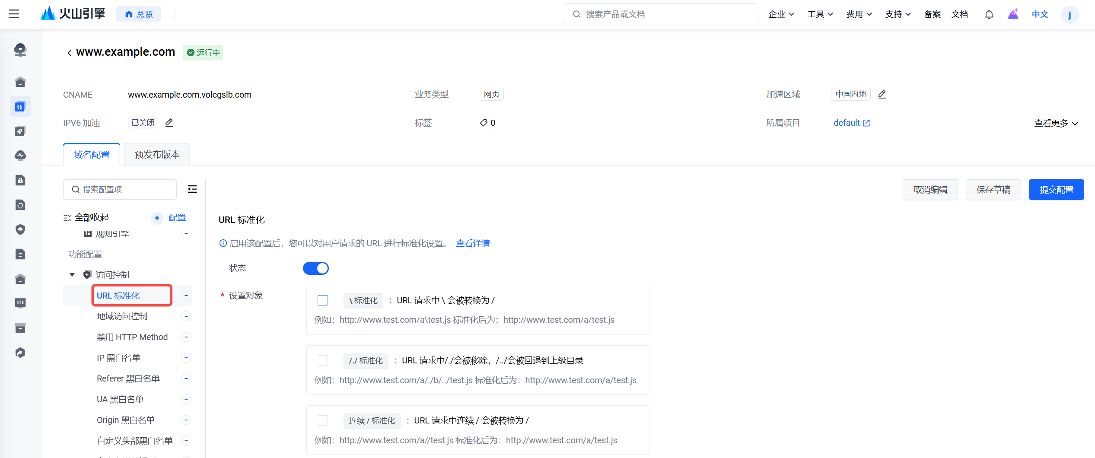Click the notification bell icon
The height and width of the screenshot is (458, 1095).
pyautogui.click(x=989, y=14)
